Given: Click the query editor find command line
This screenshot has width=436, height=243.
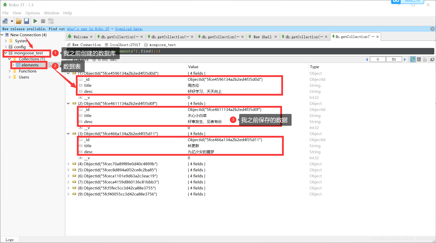Looking at the screenshot, I should (250, 51).
